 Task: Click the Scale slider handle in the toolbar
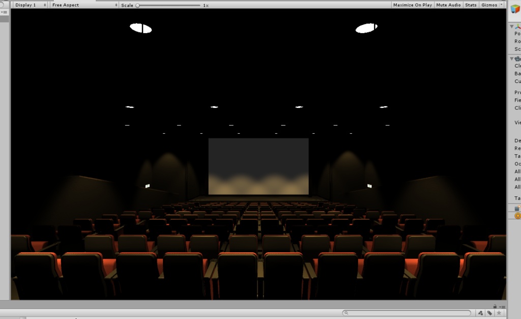point(136,5)
